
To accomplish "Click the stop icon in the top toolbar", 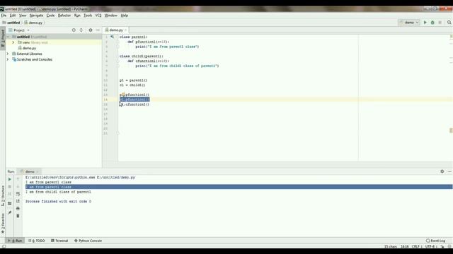I will 440,23.
